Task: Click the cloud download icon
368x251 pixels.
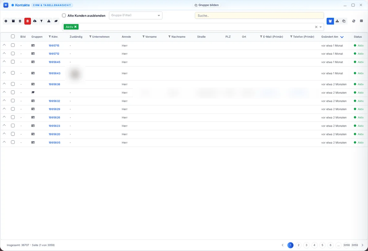Action: [35, 21]
